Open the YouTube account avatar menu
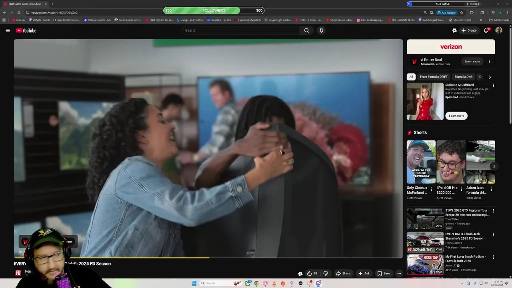 point(499,30)
